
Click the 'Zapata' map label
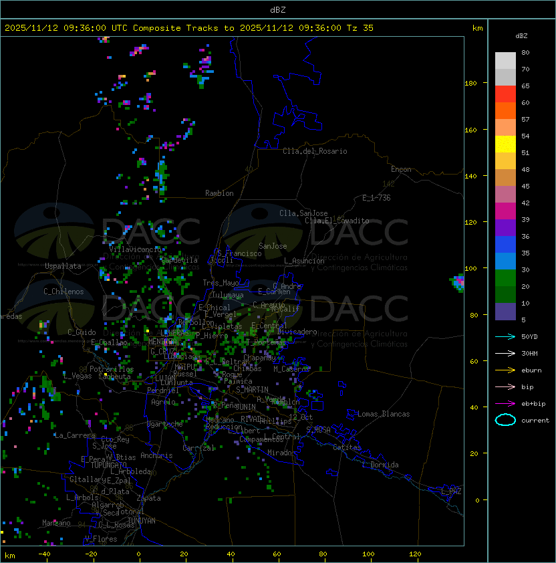(148, 498)
